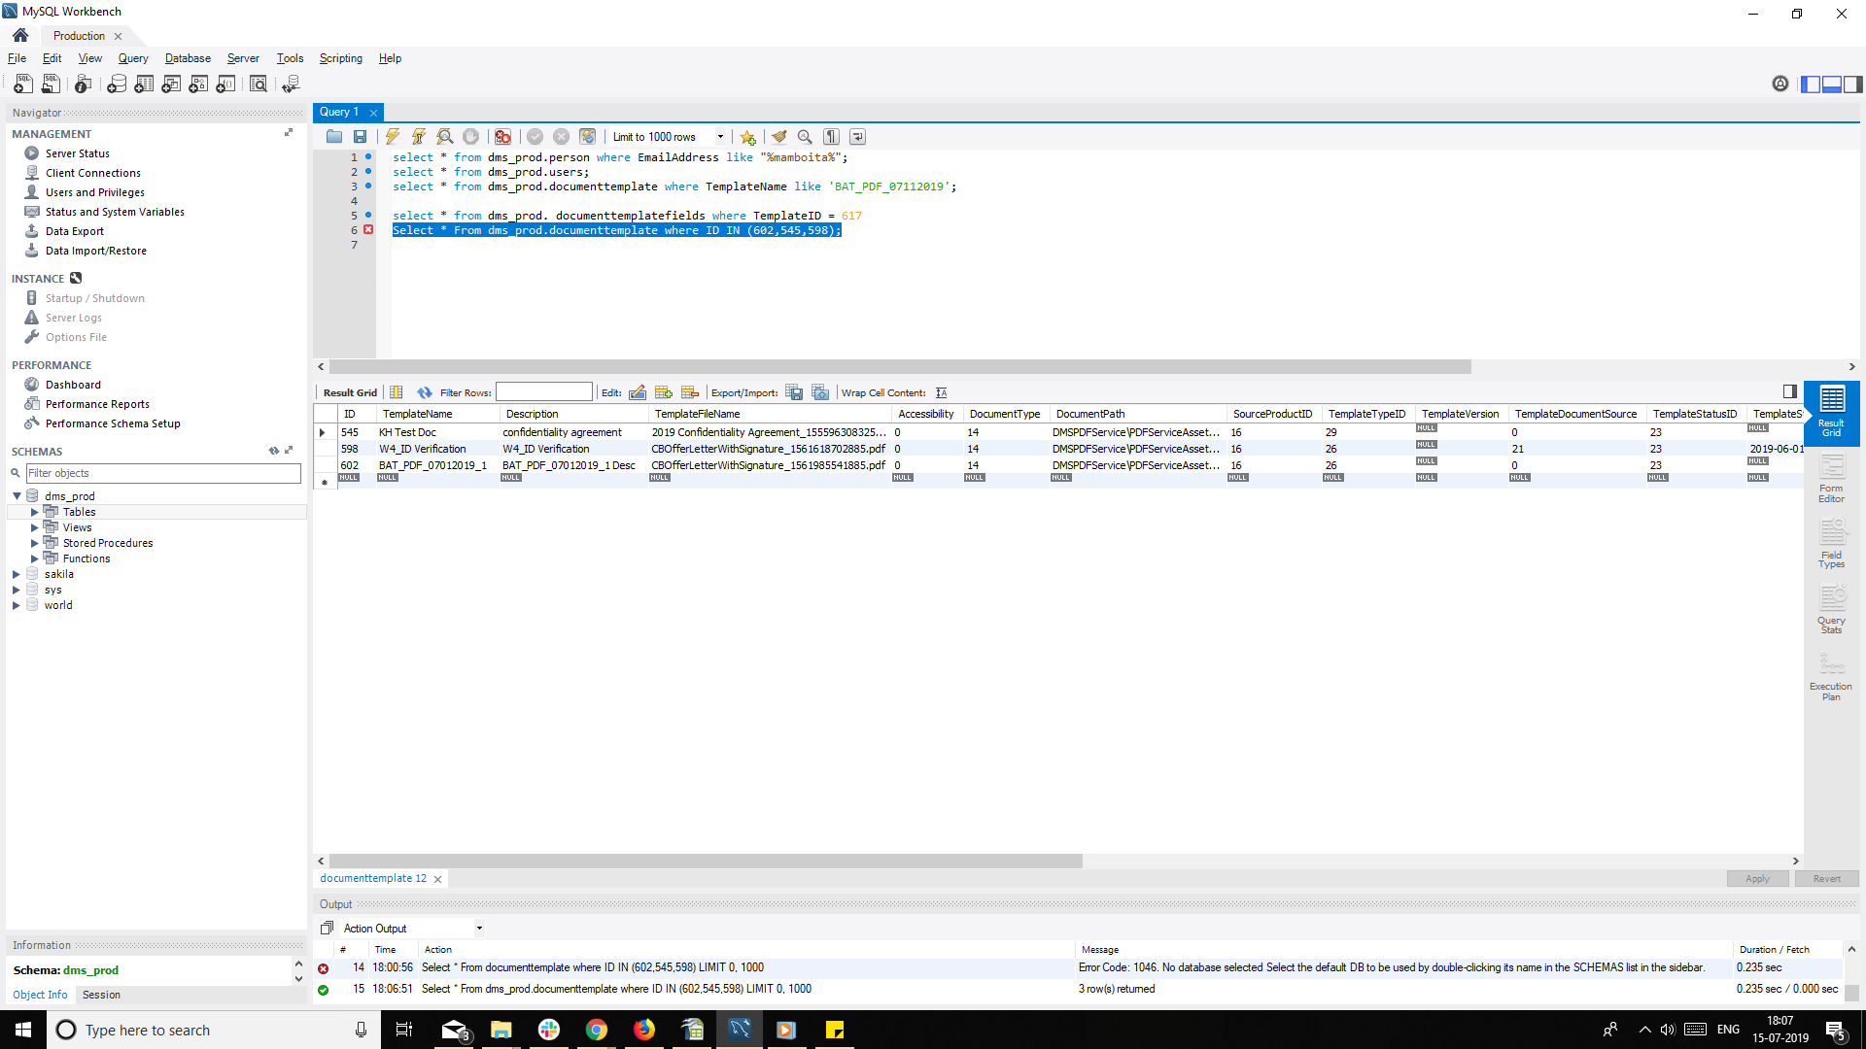Commit transaction checkmark icon
Viewport: 1866px width, 1049px height.
[536, 137]
